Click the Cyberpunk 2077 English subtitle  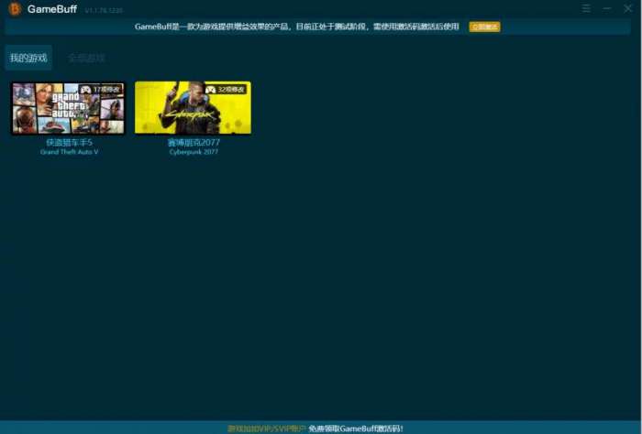[194, 152]
